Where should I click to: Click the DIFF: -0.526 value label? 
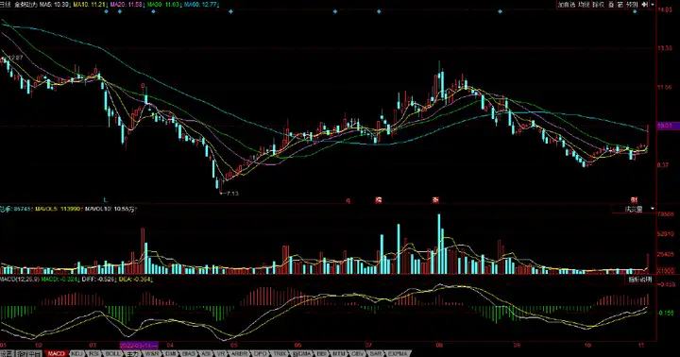point(98,279)
